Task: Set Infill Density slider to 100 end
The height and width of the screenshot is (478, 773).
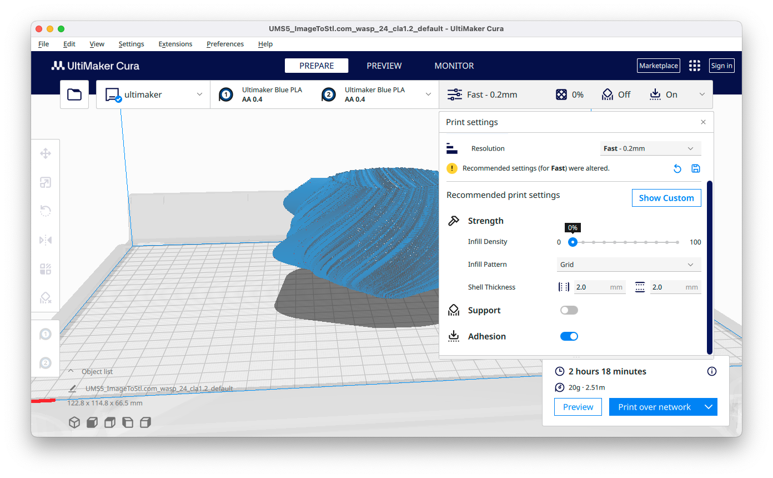Action: (x=678, y=242)
